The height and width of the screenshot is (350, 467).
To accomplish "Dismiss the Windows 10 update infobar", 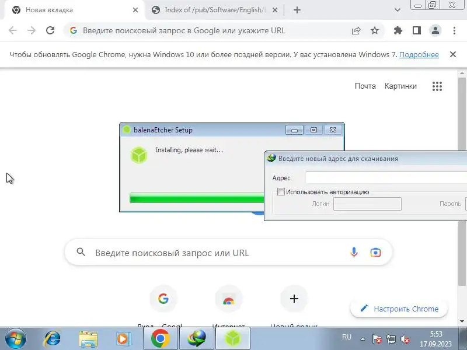I will pyautogui.click(x=453, y=54).
